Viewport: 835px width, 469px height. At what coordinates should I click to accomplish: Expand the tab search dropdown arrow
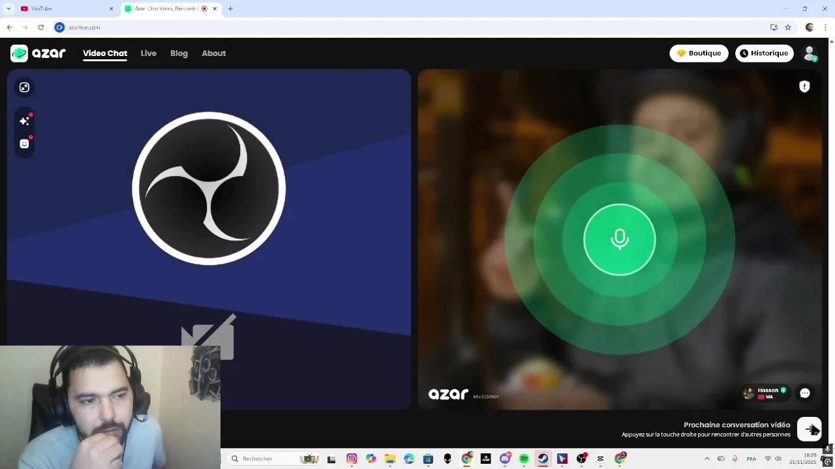pos(8,8)
